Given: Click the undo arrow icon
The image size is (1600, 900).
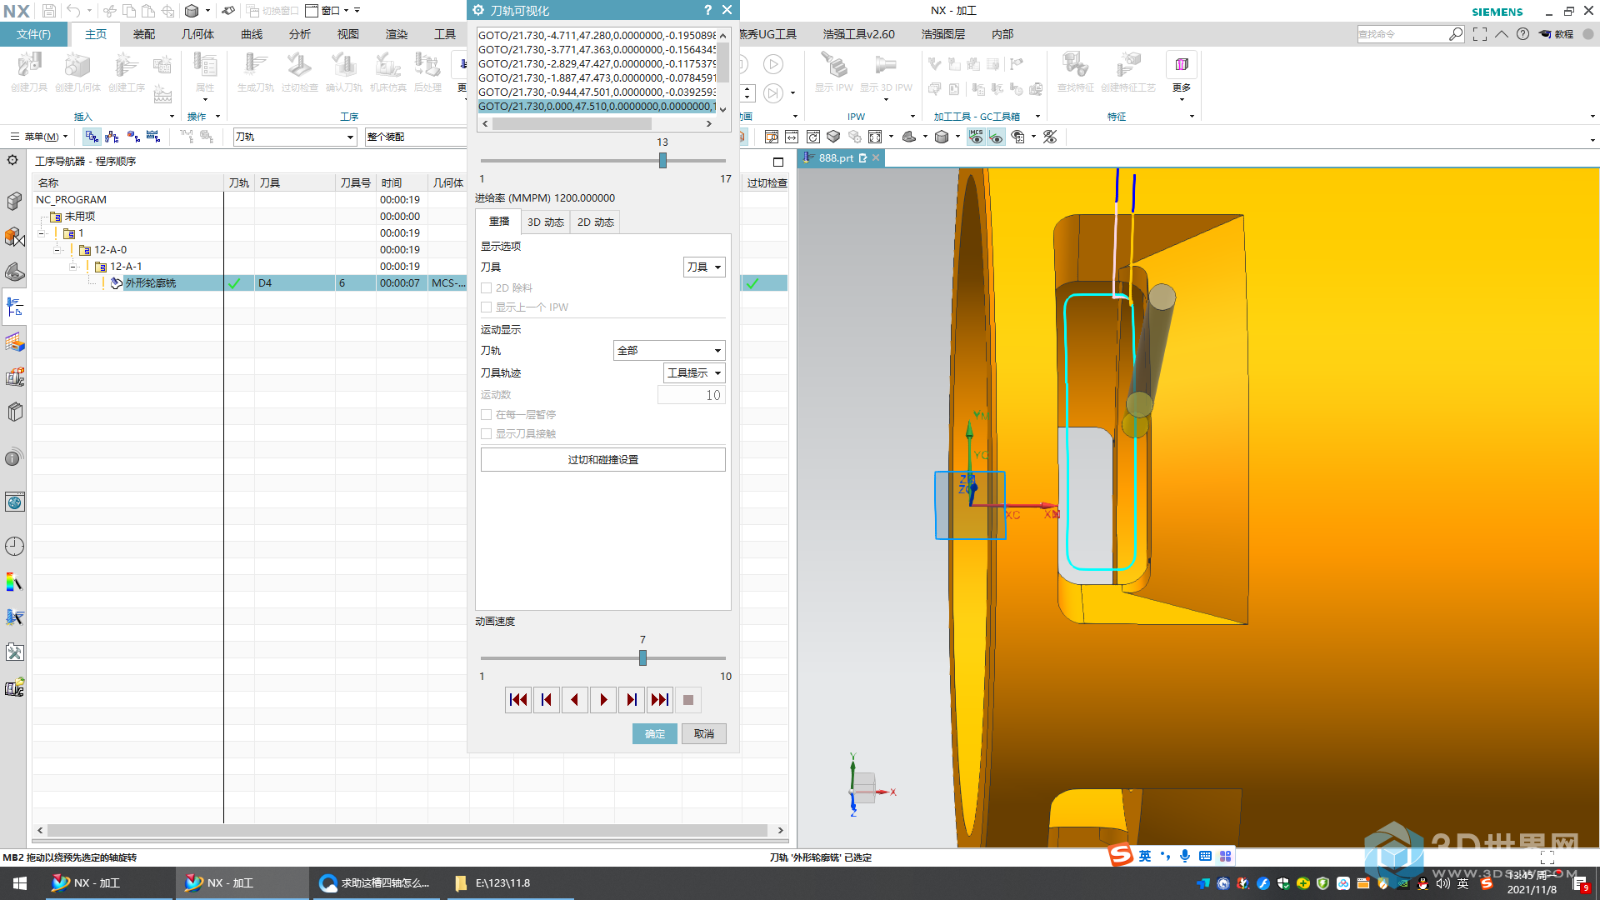Looking at the screenshot, I should (73, 11).
